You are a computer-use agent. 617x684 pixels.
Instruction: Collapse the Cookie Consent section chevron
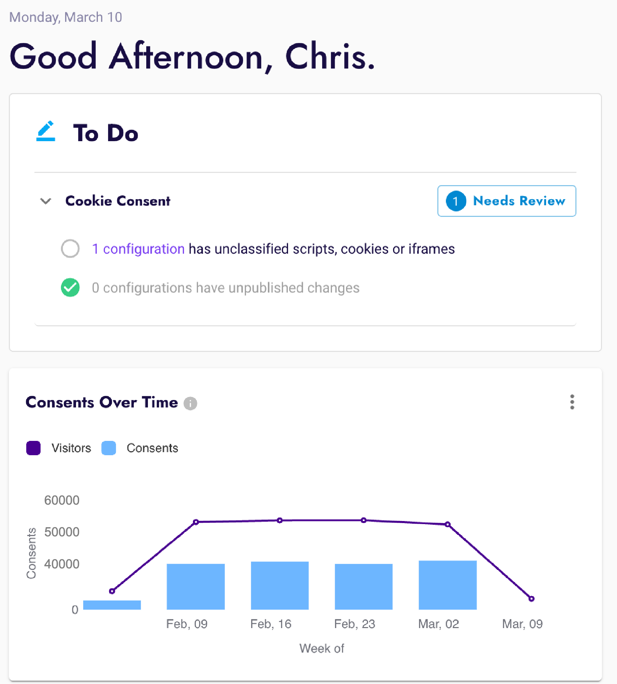tap(46, 201)
